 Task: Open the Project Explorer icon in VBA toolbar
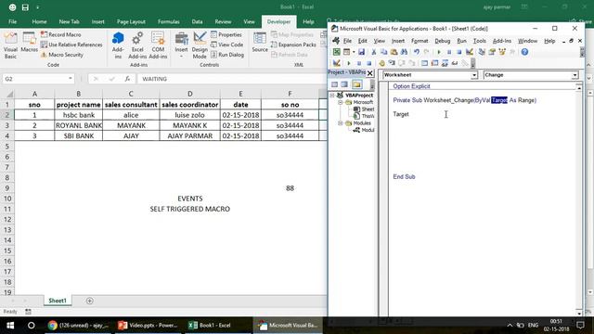482,52
